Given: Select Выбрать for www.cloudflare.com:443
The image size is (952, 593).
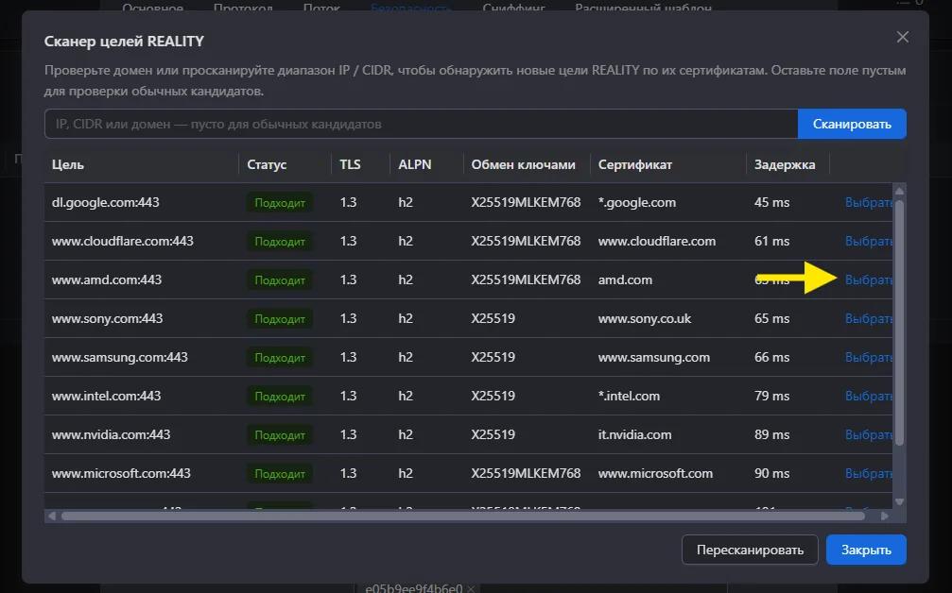Looking at the screenshot, I should point(868,242).
